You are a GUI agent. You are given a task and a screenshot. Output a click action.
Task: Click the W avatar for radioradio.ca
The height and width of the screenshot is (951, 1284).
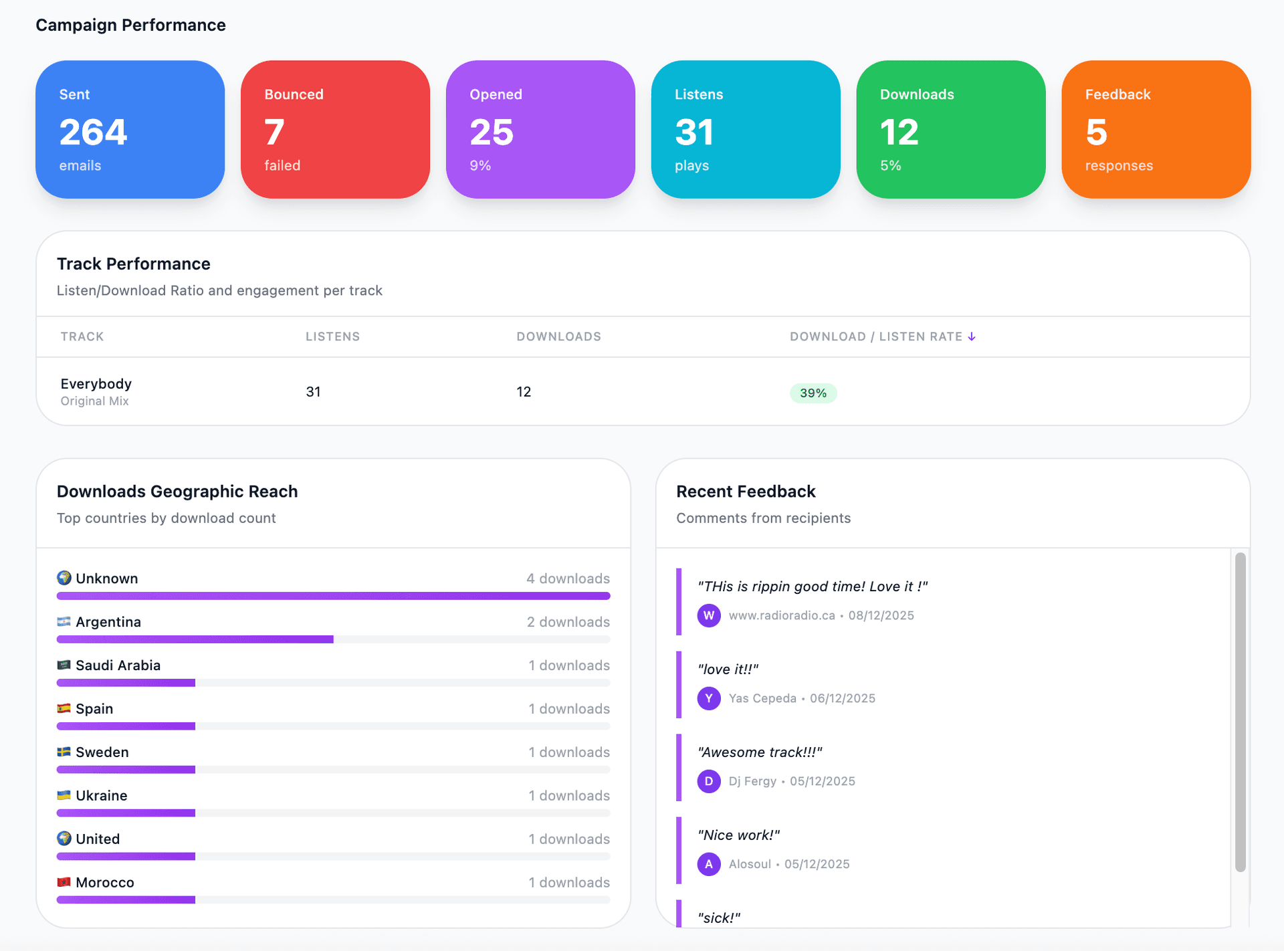click(x=709, y=615)
